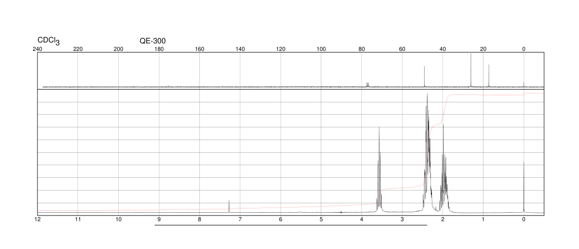Click the 40 carbon axis label
The width and height of the screenshot is (579, 249).
point(443,49)
